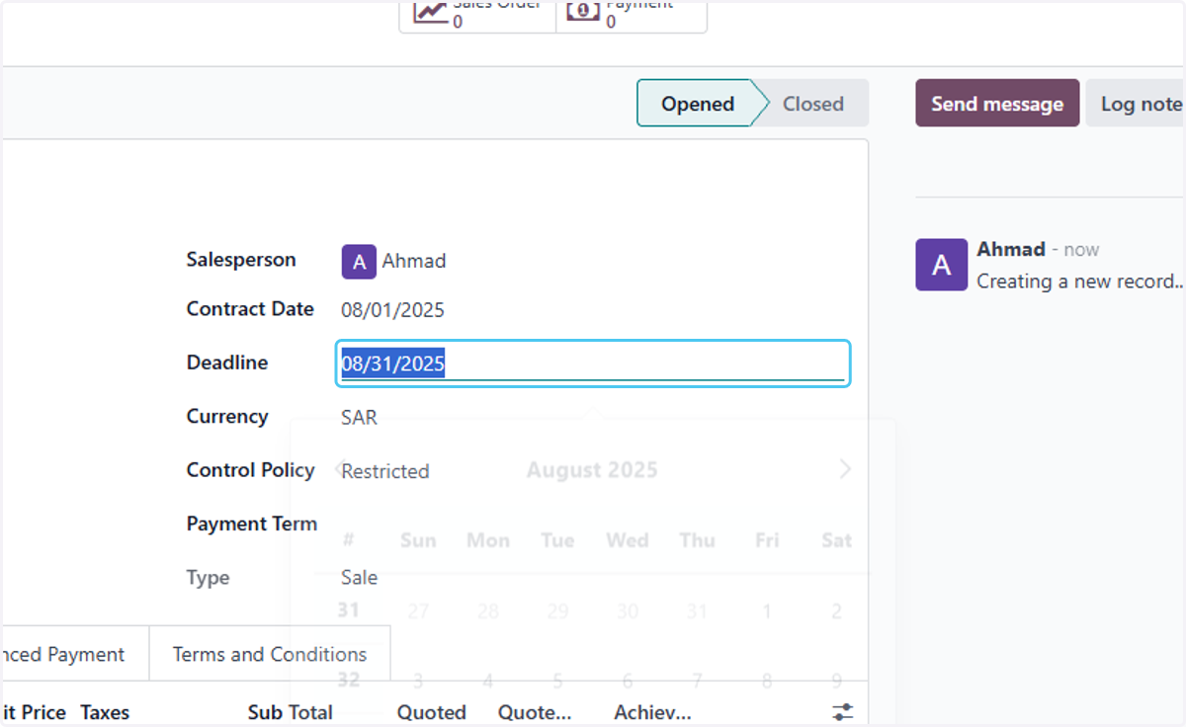The width and height of the screenshot is (1186, 727).
Task: Sort by Sub Total column
Action: click(291, 712)
